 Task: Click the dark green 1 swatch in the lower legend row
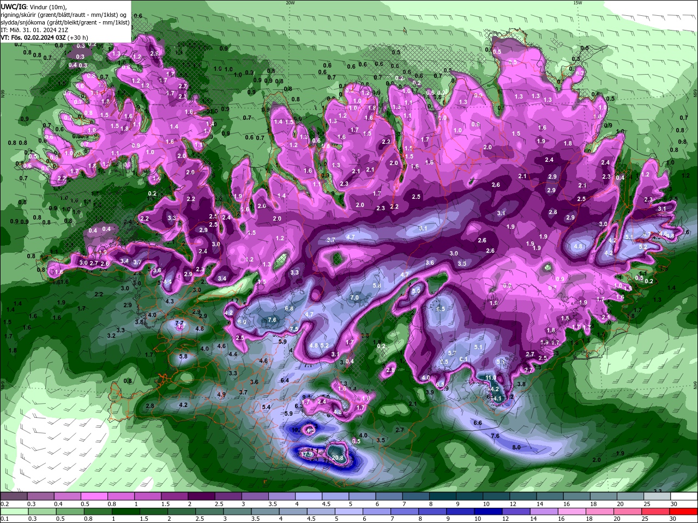pyautogui.click(x=125, y=511)
